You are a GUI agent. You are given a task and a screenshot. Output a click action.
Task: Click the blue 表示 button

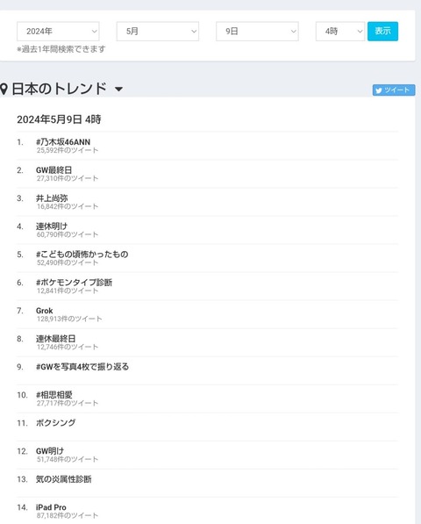coord(382,32)
